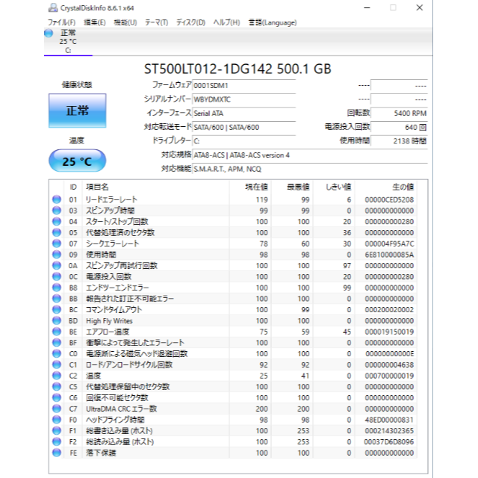Click the 現在値 column header
The height and width of the screenshot is (478, 478).
point(250,187)
